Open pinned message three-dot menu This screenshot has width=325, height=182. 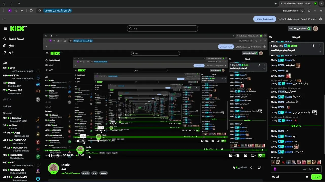coord(320,46)
